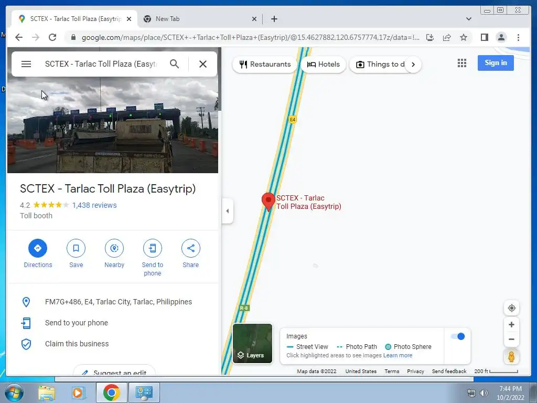This screenshot has width=537, height=403.
Task: Click Send feedback link
Action: pyautogui.click(x=449, y=371)
